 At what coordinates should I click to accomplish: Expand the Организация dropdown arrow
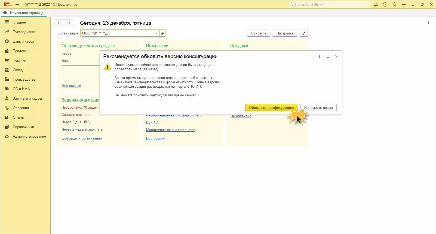pyautogui.click(x=151, y=33)
